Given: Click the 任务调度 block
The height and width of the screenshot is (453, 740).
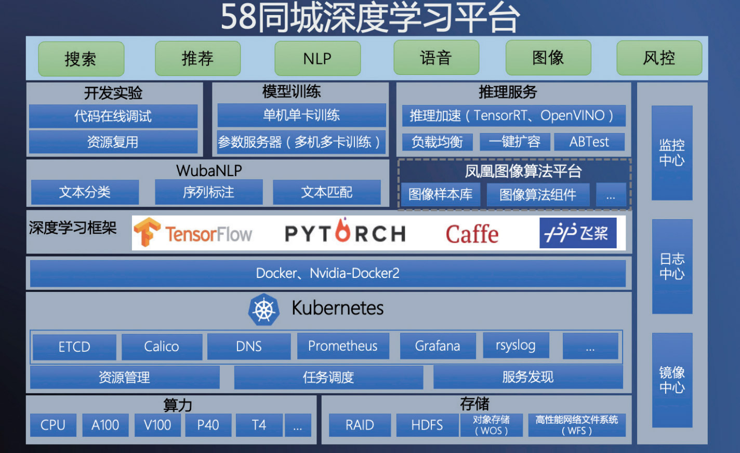Looking at the screenshot, I should click(x=328, y=377).
